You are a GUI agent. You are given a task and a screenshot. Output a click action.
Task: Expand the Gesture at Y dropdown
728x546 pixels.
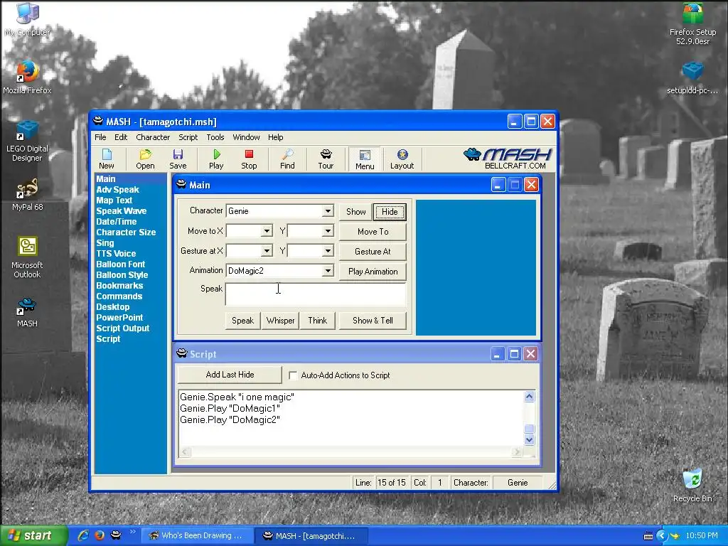(x=328, y=251)
